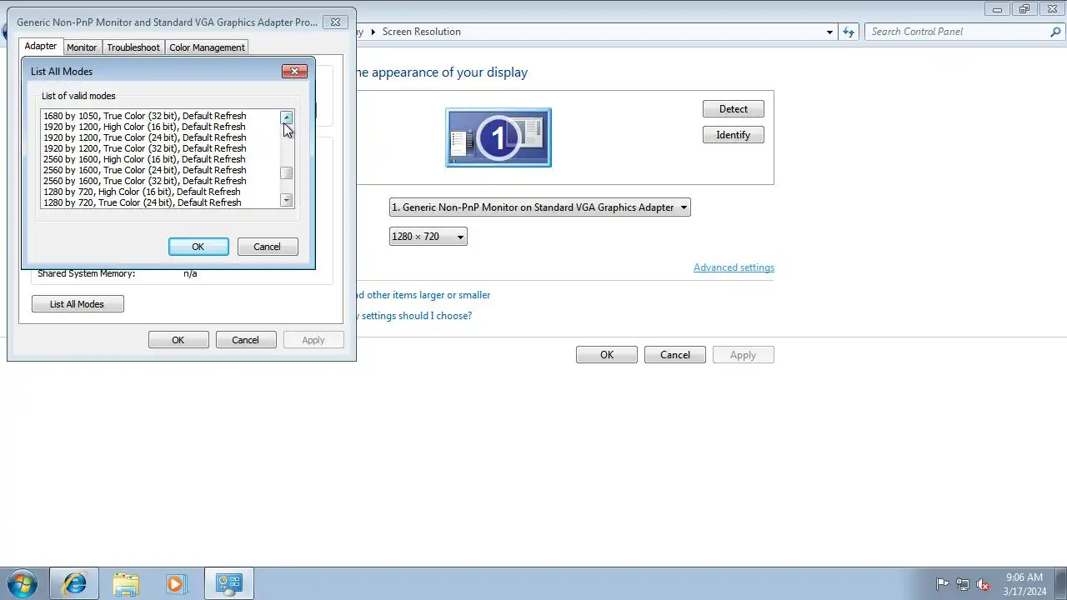The width and height of the screenshot is (1067, 600).
Task: Click the modes list scroll up arrow
Action: pos(287,117)
